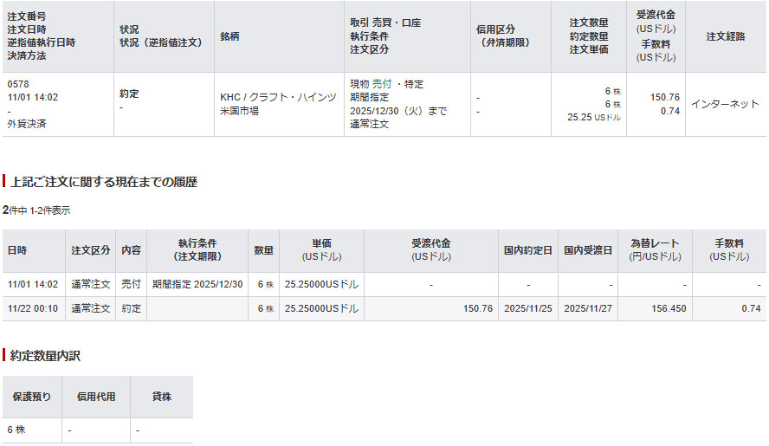The image size is (769, 446).
Task: Click the 貸株 column header
Action: point(161,397)
